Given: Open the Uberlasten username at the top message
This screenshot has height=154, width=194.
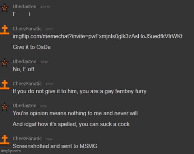Looking at the screenshot, I should (x=25, y=7).
